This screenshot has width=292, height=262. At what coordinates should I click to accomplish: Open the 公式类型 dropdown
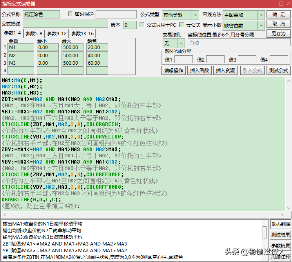(195, 15)
